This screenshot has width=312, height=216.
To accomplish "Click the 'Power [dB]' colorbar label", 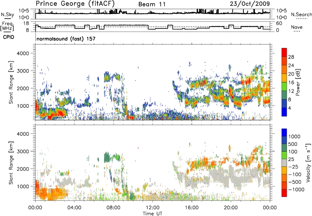I will pos(298,82).
